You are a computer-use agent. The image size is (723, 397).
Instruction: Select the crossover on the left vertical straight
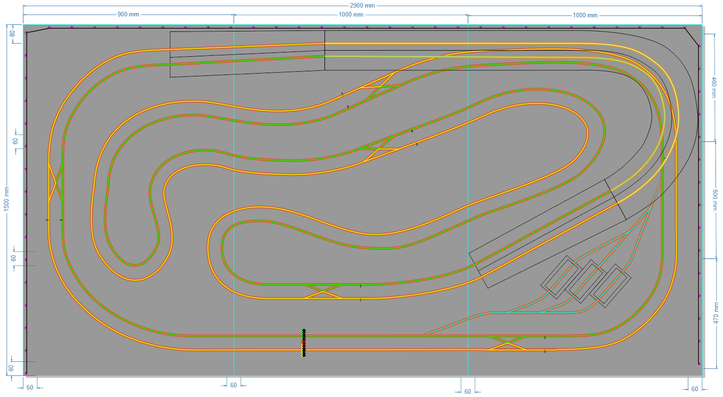tap(56, 182)
